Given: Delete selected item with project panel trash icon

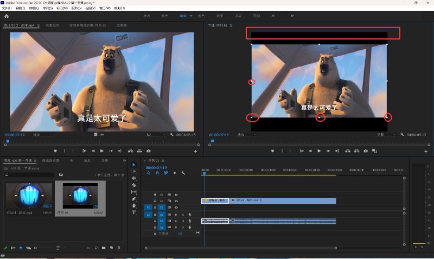Looking at the screenshot, I should tap(119, 248).
